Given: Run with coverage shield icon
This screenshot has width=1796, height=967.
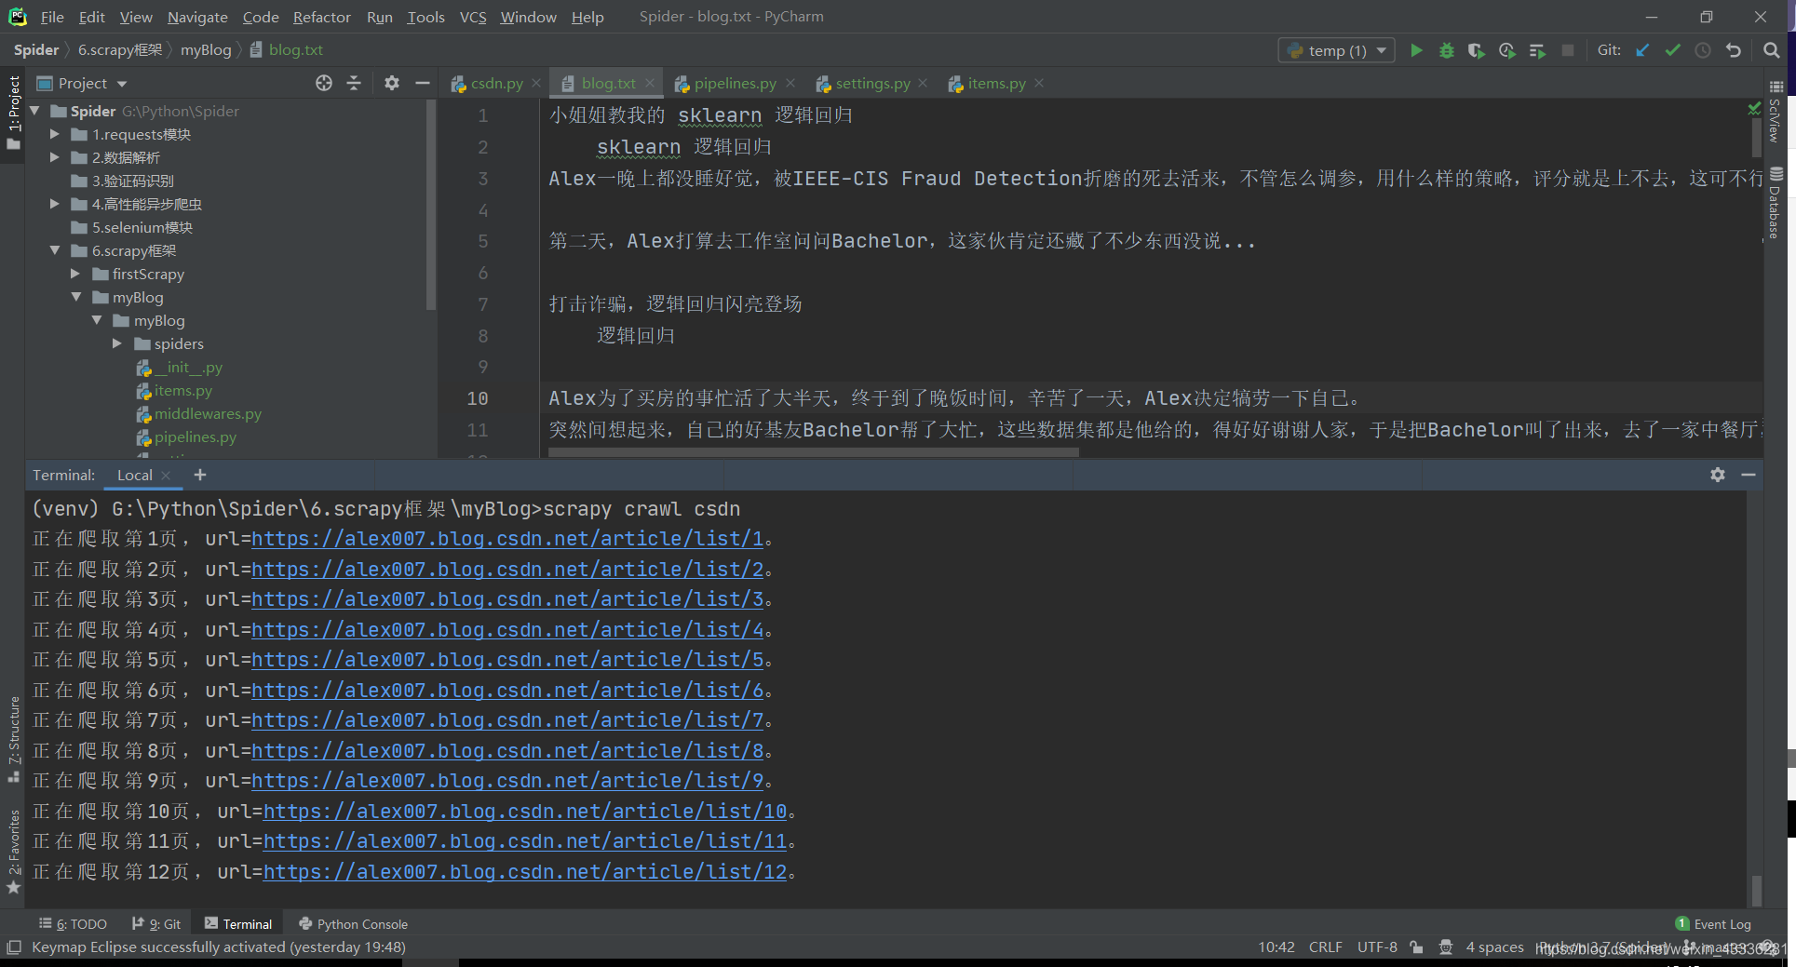Looking at the screenshot, I should click(x=1477, y=50).
